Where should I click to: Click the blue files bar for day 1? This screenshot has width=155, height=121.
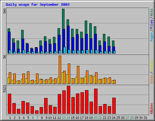pos(9,41)
